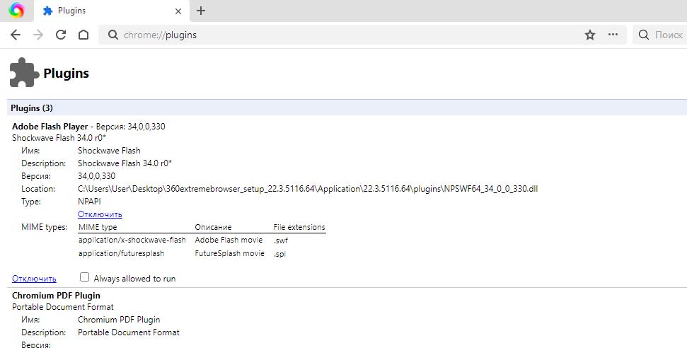Click the Поиск search box

660,35
